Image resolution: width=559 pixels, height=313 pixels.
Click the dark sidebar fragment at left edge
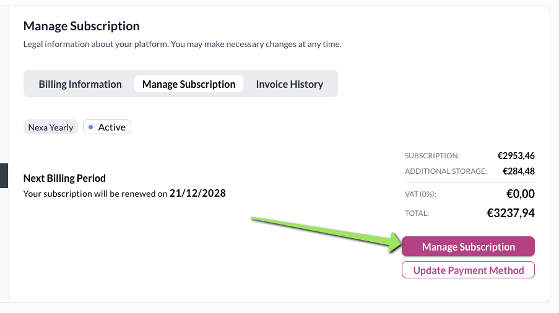(x=4, y=175)
